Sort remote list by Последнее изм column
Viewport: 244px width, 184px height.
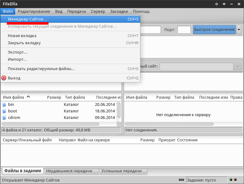213,97
